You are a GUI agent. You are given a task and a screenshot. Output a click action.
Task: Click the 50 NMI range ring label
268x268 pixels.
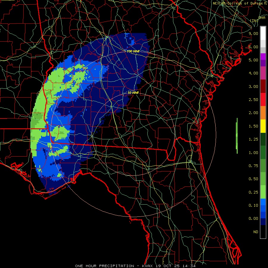pos(133,93)
